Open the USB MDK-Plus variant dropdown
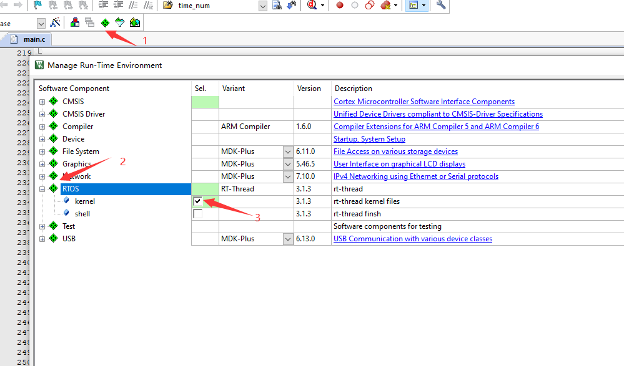This screenshot has height=366, width=624. tap(288, 239)
